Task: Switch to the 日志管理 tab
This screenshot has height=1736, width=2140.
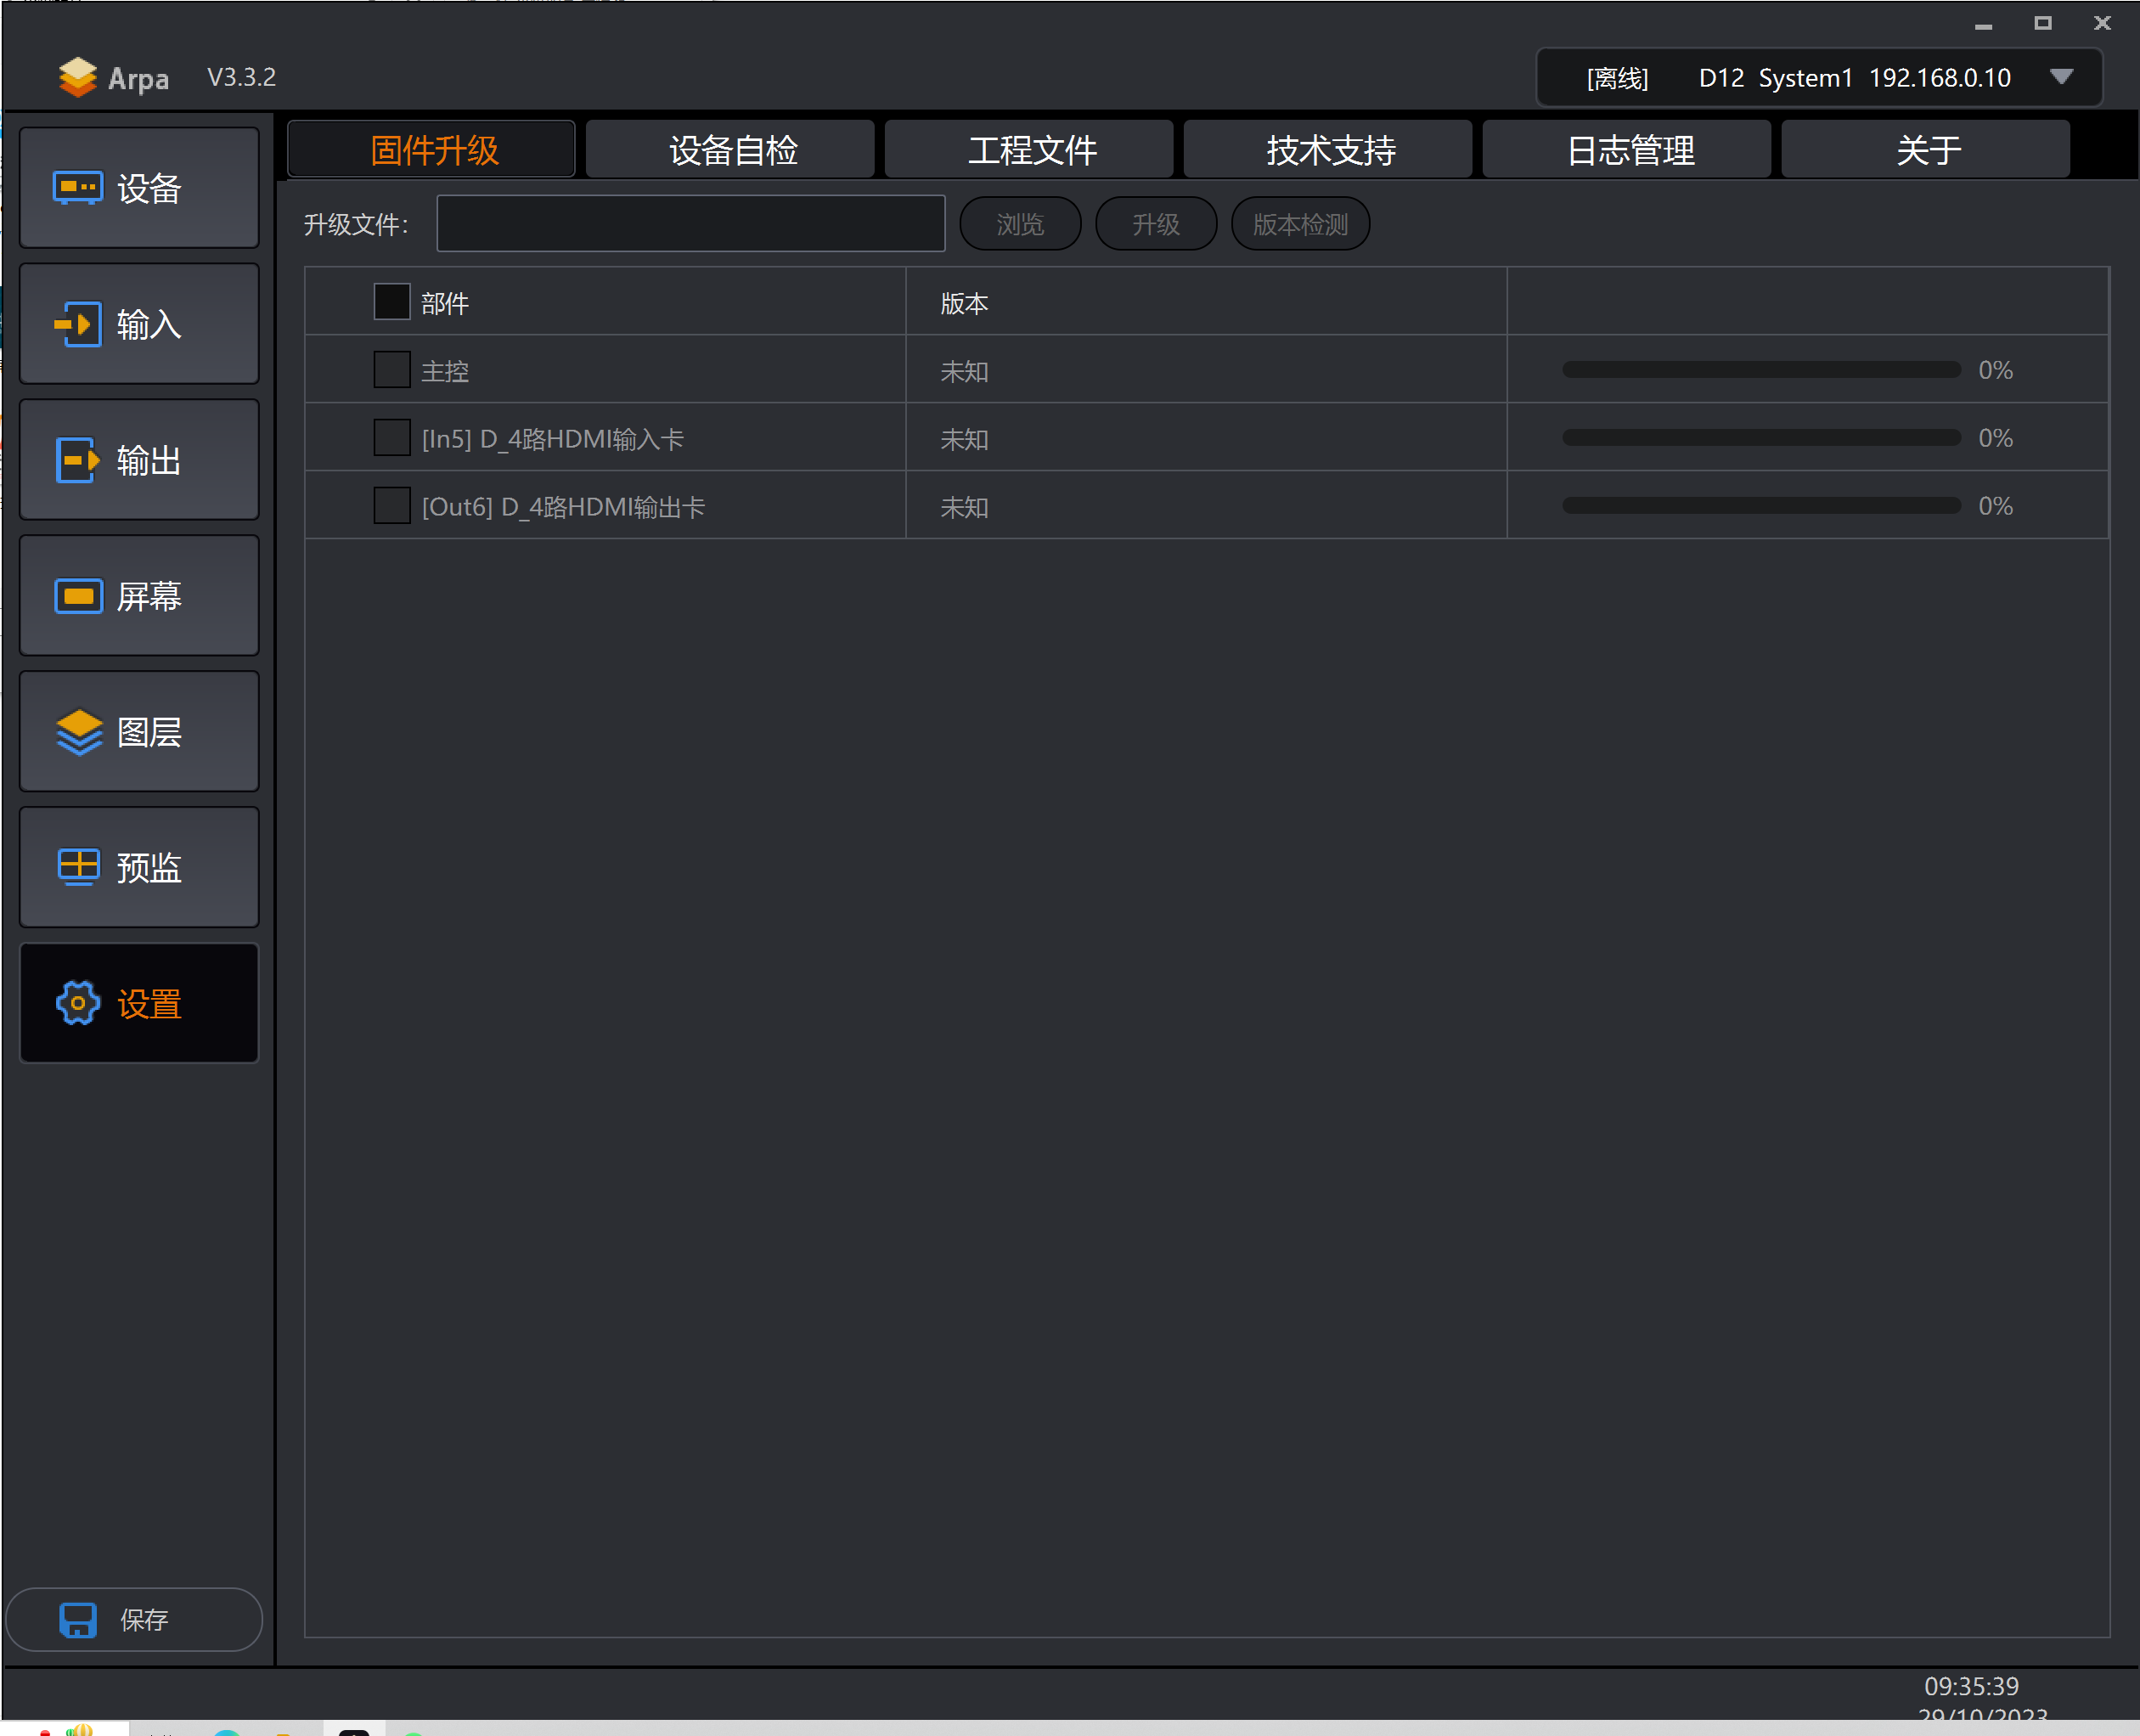Action: pyautogui.click(x=1628, y=150)
